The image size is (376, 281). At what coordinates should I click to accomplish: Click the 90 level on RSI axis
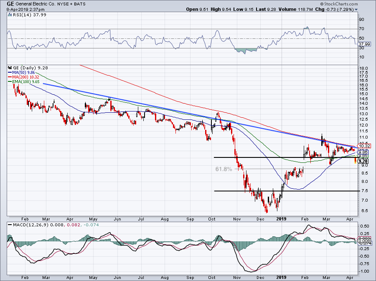(x=362, y=20)
